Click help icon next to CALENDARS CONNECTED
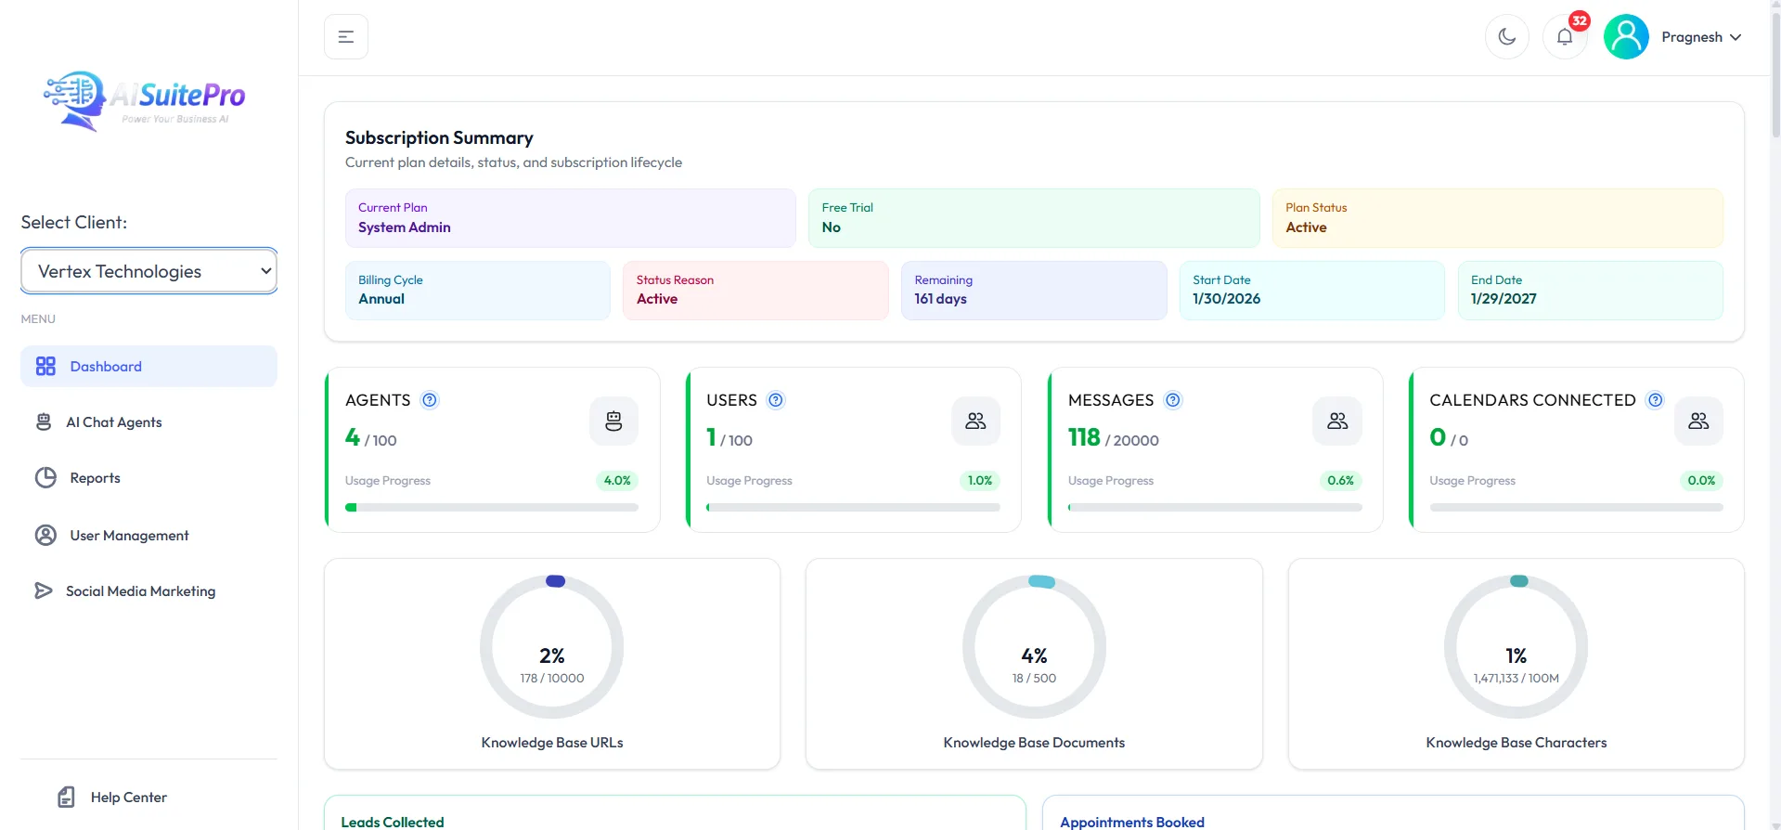Viewport: 1781px width, 830px height. [x=1655, y=400]
